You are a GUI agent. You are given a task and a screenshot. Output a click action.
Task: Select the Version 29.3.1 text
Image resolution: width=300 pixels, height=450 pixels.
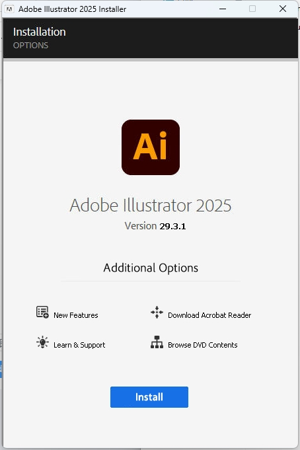[155, 226]
